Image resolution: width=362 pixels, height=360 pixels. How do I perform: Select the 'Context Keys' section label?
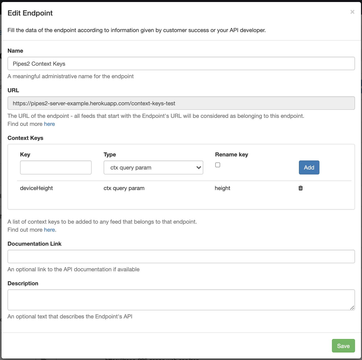coord(25,138)
